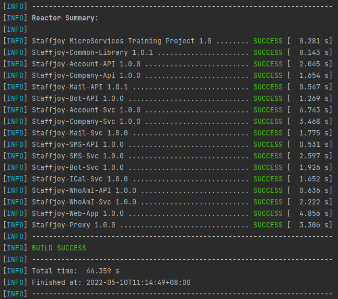Click the green BUILD SUCCESS text

[59, 248]
